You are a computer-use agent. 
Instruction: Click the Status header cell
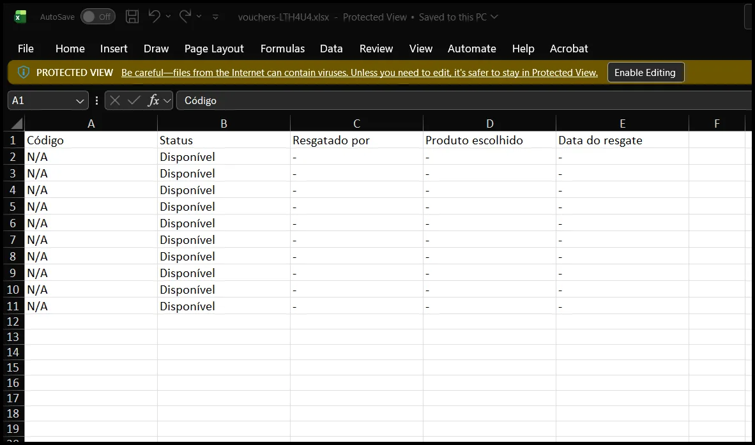pyautogui.click(x=224, y=140)
